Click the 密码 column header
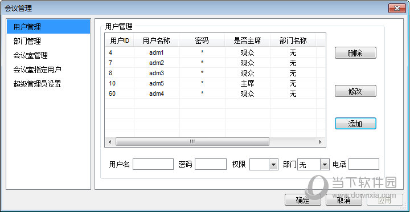Viewport: 410px width, 212px height. tap(202, 41)
